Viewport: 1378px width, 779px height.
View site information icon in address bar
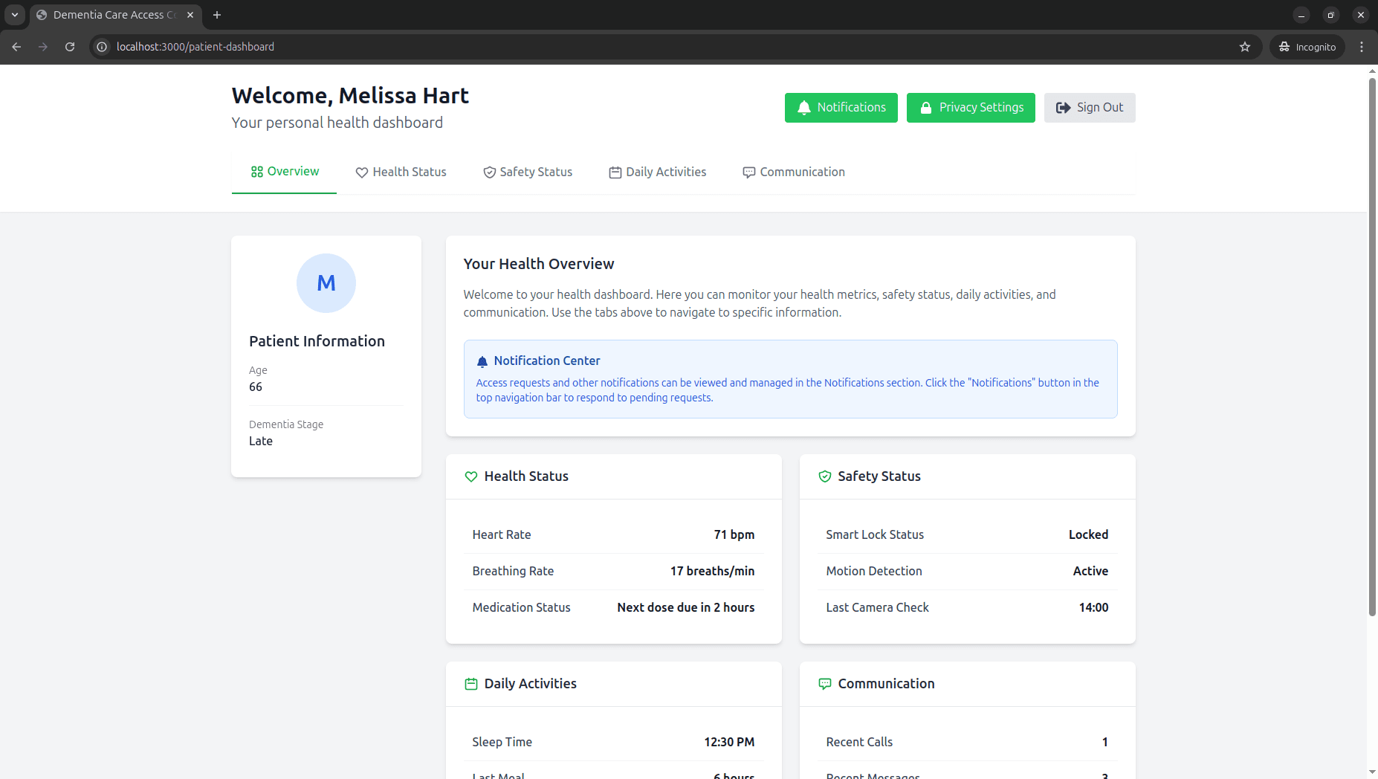point(103,47)
